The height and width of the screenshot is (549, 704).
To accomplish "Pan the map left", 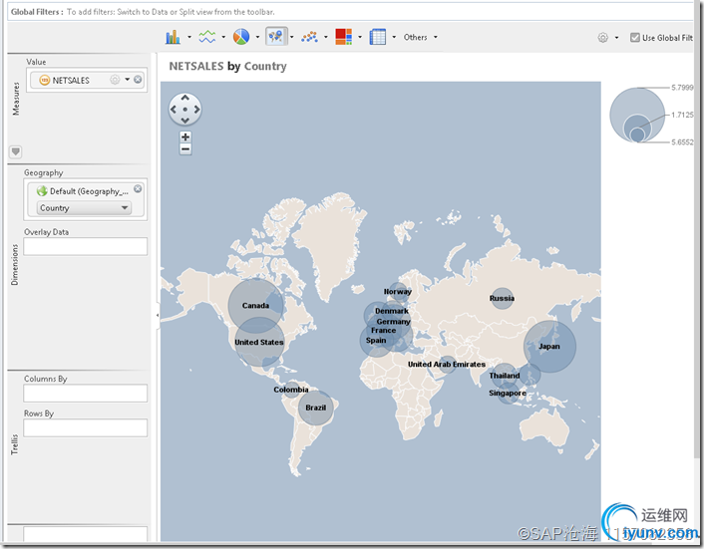I will point(174,110).
